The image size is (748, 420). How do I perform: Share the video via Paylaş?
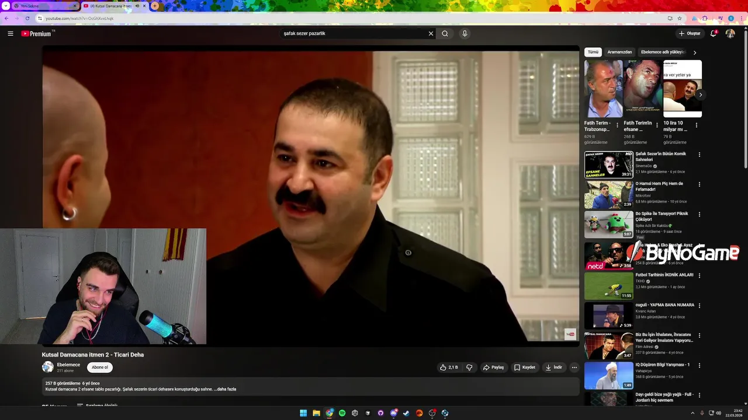point(493,367)
